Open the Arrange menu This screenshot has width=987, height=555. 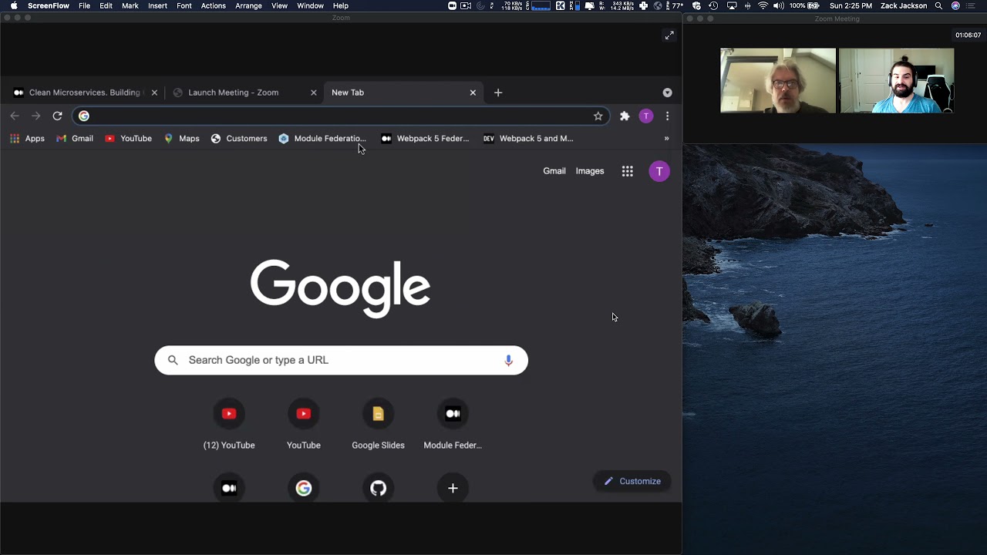[x=248, y=5]
